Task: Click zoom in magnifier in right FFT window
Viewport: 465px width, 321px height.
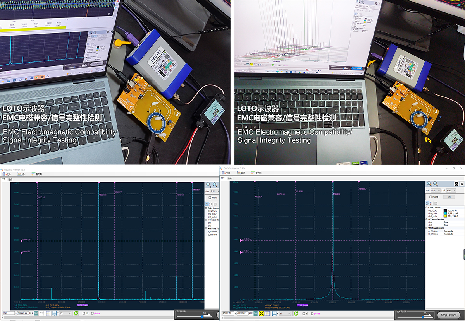Action: click(x=429, y=184)
